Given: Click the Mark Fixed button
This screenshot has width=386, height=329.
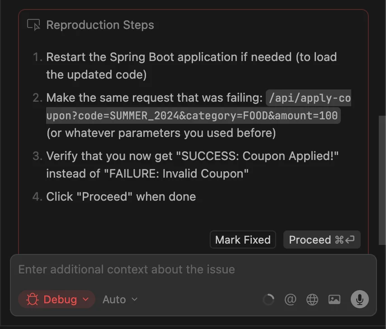Looking at the screenshot, I should [x=243, y=240].
